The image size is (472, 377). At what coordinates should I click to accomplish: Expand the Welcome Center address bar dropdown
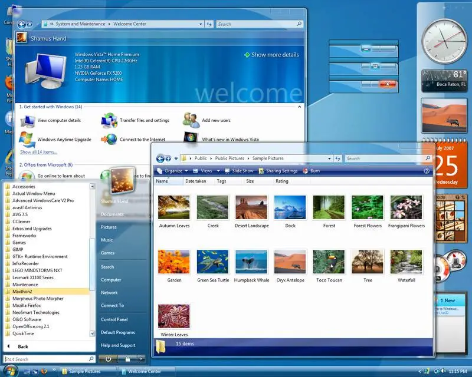(x=201, y=24)
